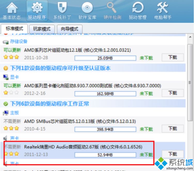The image size is (194, 171).
Task: Click the 未下载 status of 162.98MB driver
Action: (x=146, y=94)
